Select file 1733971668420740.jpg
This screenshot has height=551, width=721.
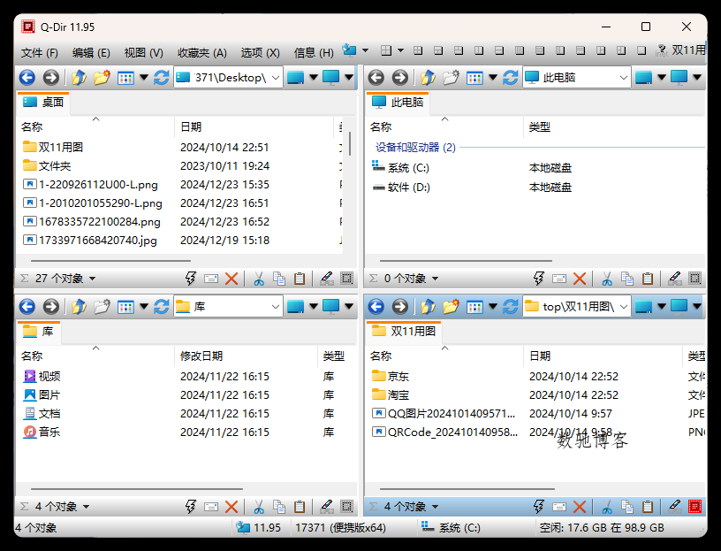pos(90,241)
